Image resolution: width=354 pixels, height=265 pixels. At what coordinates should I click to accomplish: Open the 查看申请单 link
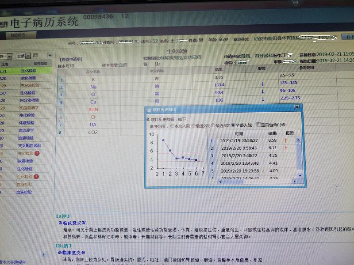coord(71,59)
